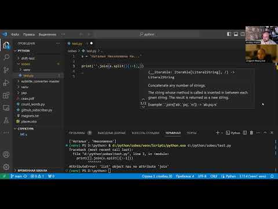Screen dimensions: 278x209
Task: Click the line and column status item
Action: [157, 176]
